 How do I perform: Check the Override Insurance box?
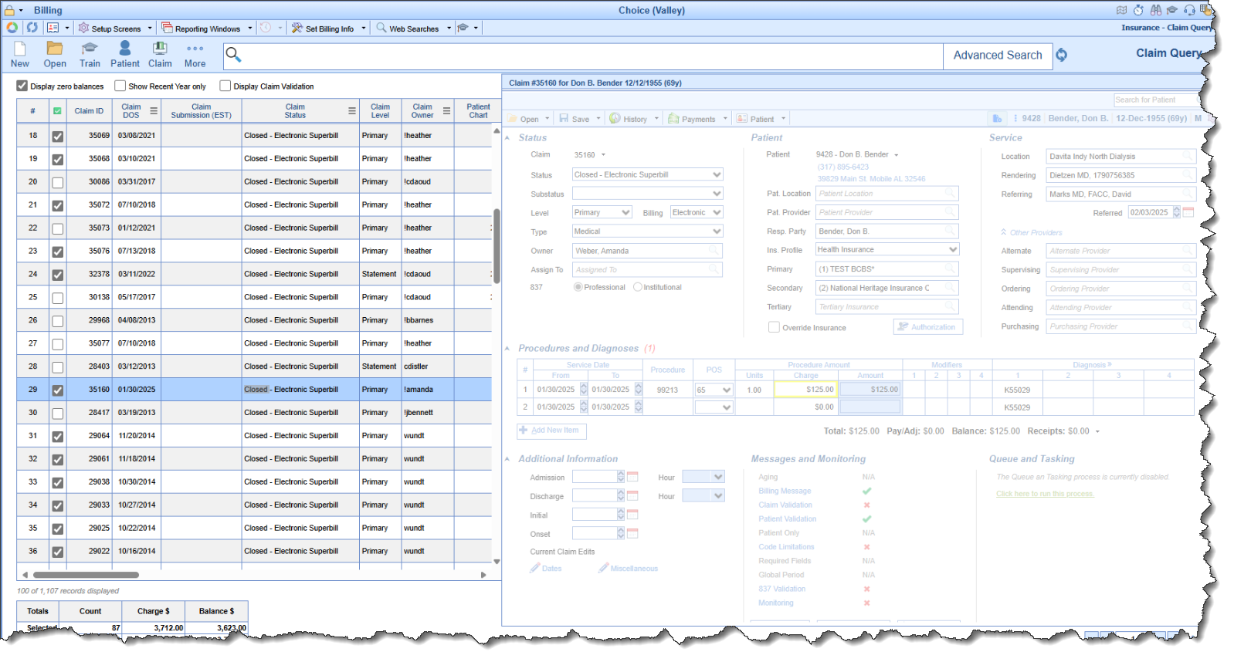774,327
